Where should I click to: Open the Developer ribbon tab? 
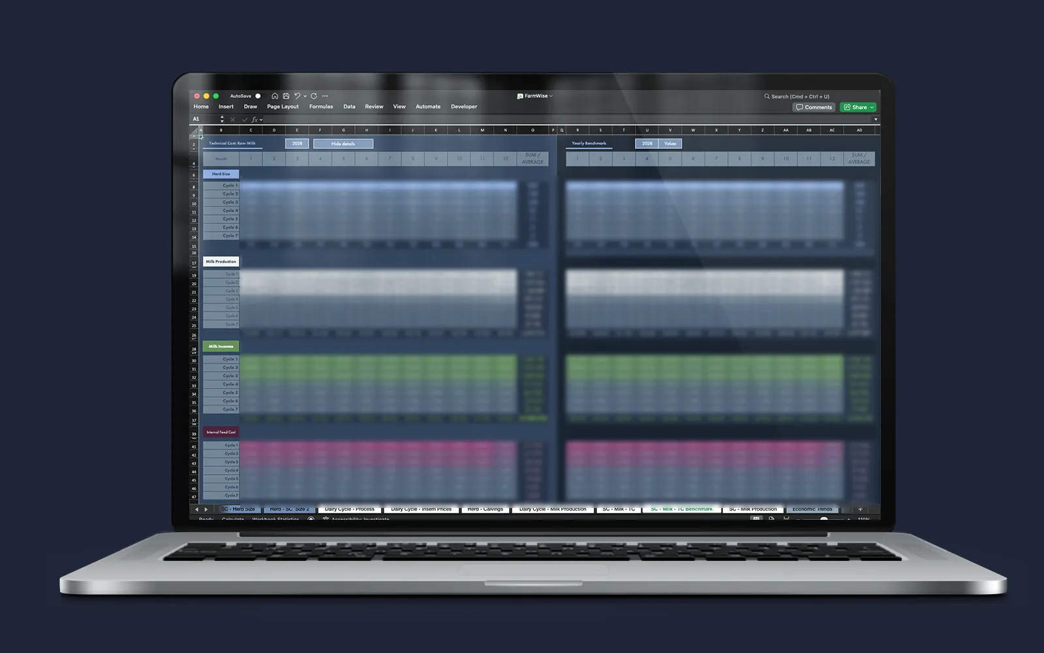464,106
